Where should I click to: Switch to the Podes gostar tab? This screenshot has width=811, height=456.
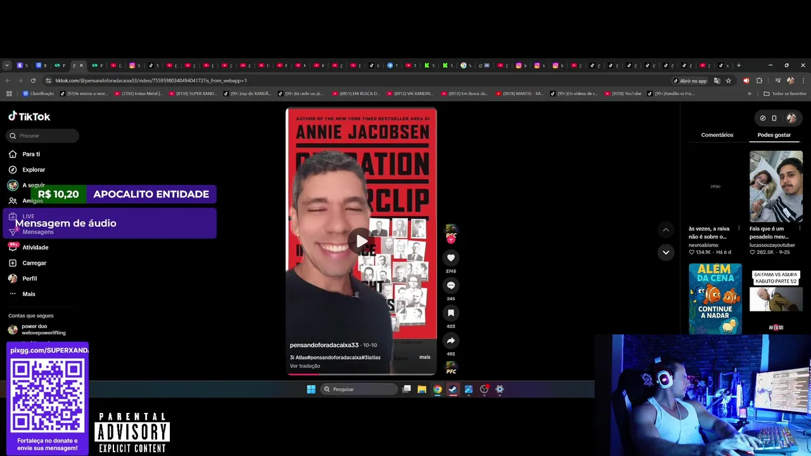click(x=774, y=135)
